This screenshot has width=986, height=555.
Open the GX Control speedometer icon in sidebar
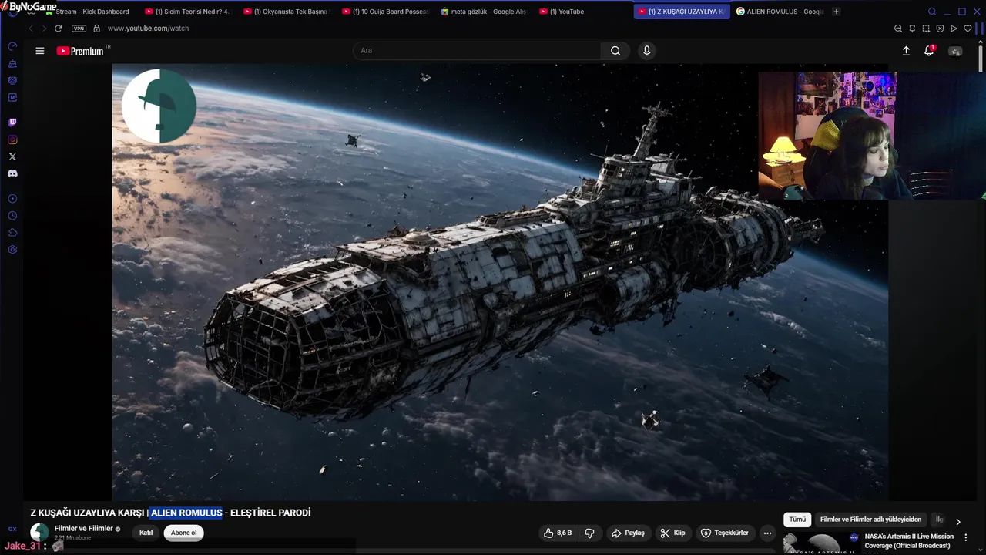(12, 46)
